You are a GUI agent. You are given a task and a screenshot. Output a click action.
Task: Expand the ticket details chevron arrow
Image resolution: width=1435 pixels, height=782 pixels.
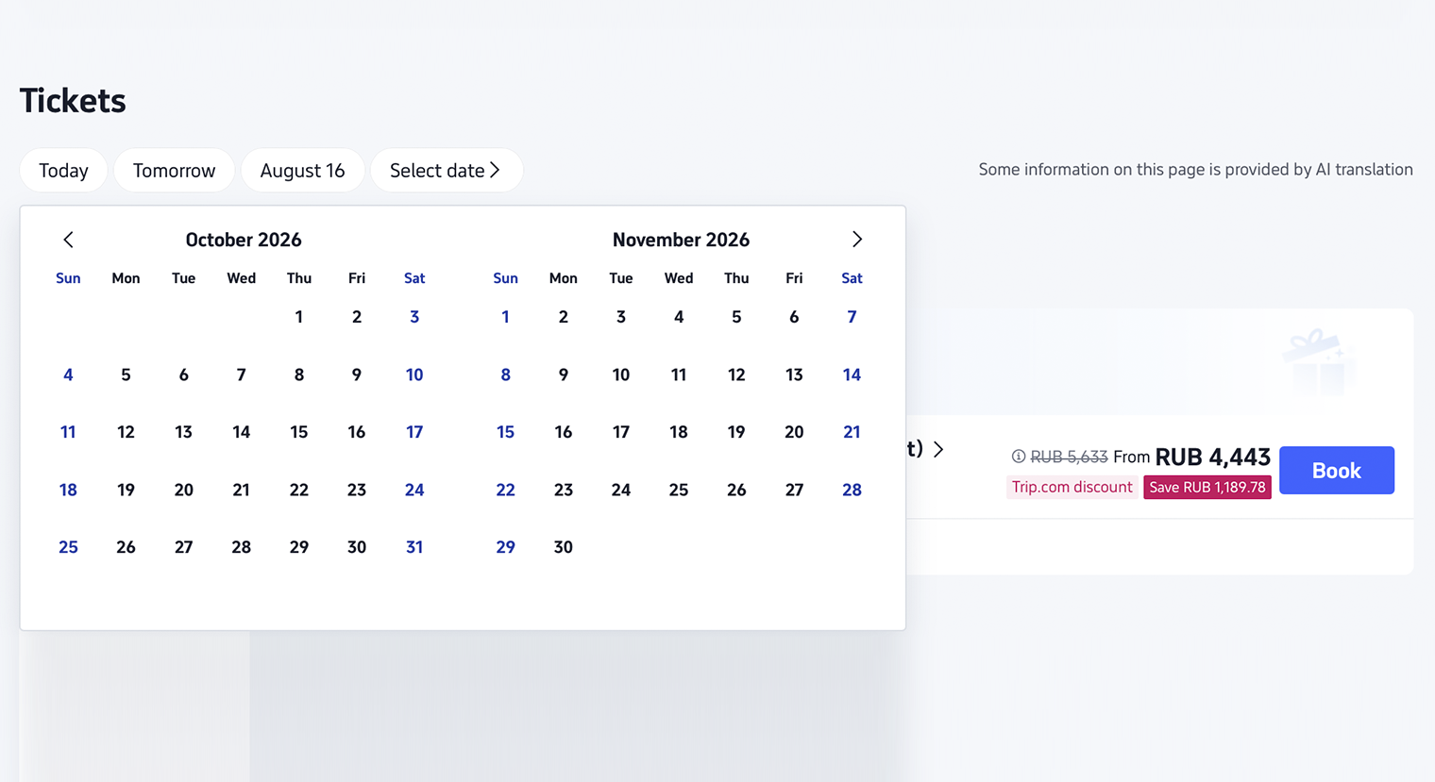pyautogui.click(x=938, y=450)
